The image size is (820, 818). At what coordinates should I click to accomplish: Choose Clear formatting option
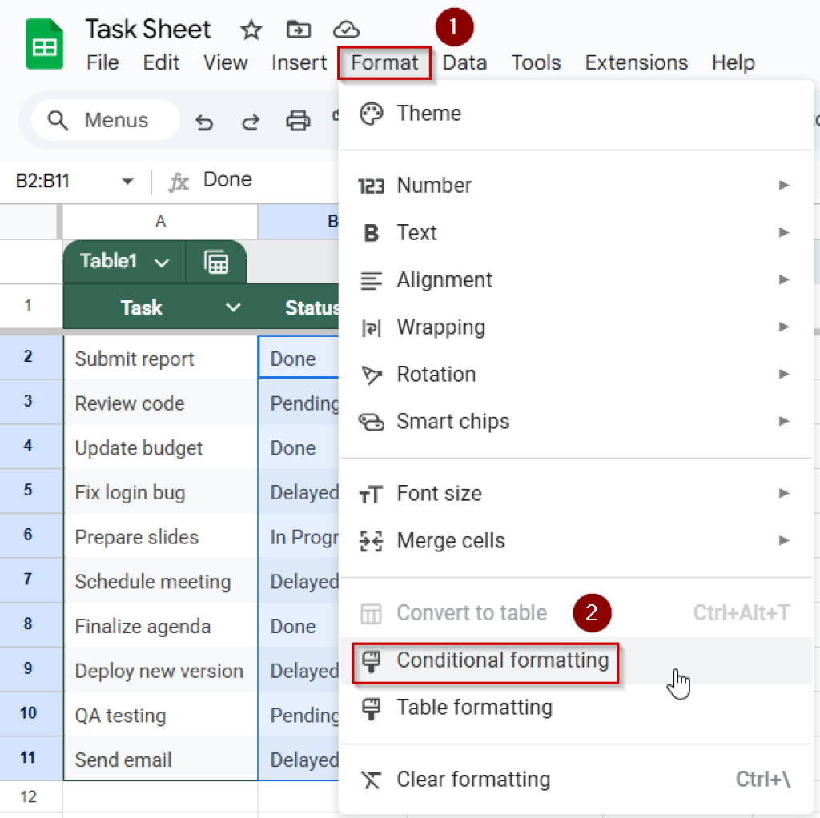(473, 780)
